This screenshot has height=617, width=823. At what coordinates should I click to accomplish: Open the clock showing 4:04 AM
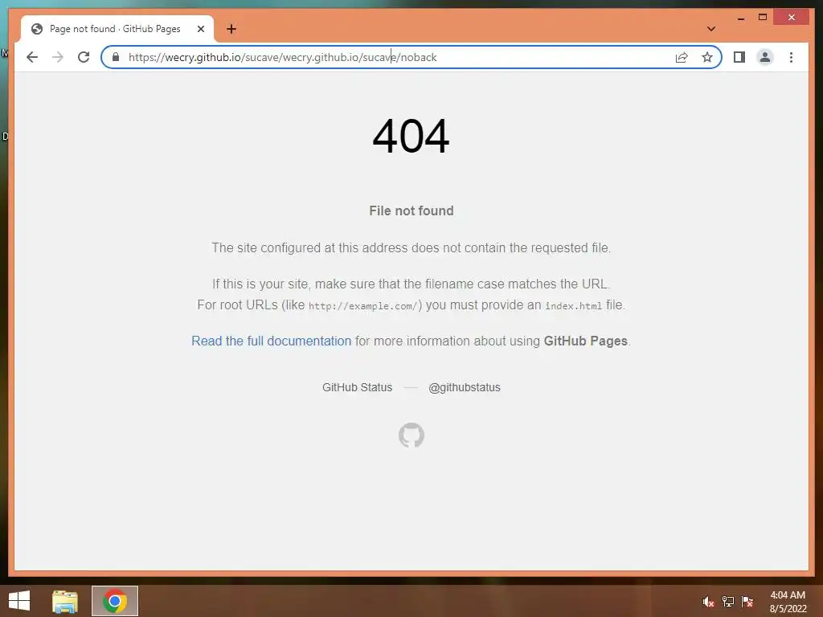tap(788, 602)
